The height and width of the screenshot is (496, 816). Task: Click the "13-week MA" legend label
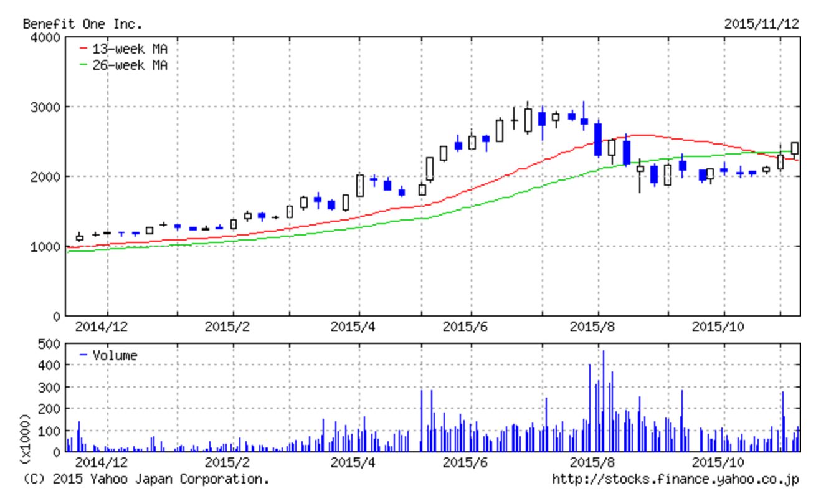(130, 48)
